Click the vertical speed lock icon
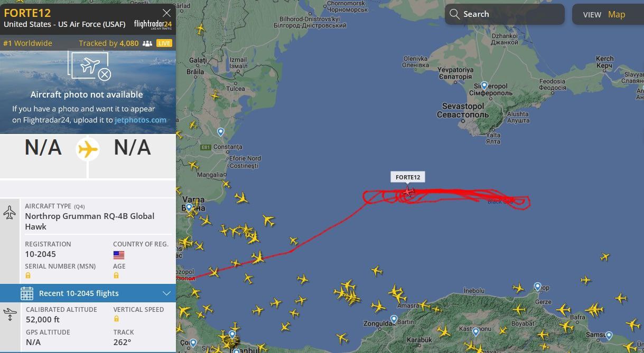The height and width of the screenshot is (353, 644). pos(116,319)
